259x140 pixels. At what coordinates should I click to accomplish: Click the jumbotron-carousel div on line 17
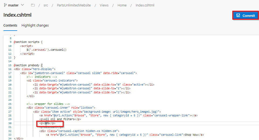coord(78,73)
